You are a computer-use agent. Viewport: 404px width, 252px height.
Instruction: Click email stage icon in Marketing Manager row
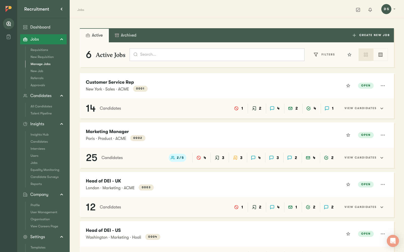[308, 158]
